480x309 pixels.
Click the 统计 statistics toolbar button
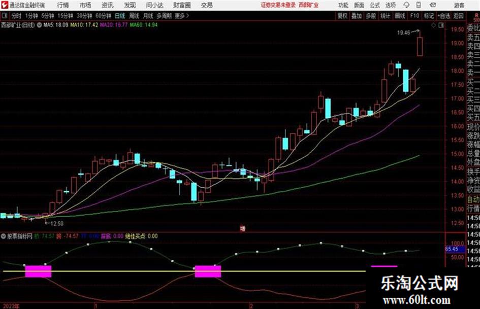(386, 16)
